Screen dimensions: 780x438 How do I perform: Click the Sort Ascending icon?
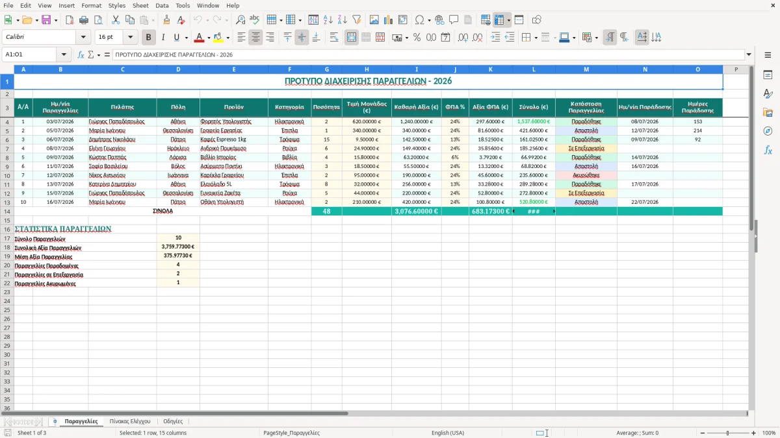point(328,20)
